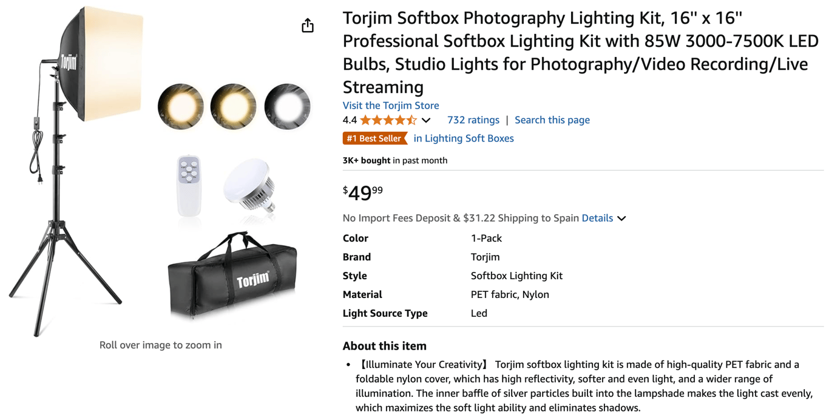Viewport: 829px width, 417px height.
Task: Expand the star ratings breakdown dropdown
Action: (427, 120)
